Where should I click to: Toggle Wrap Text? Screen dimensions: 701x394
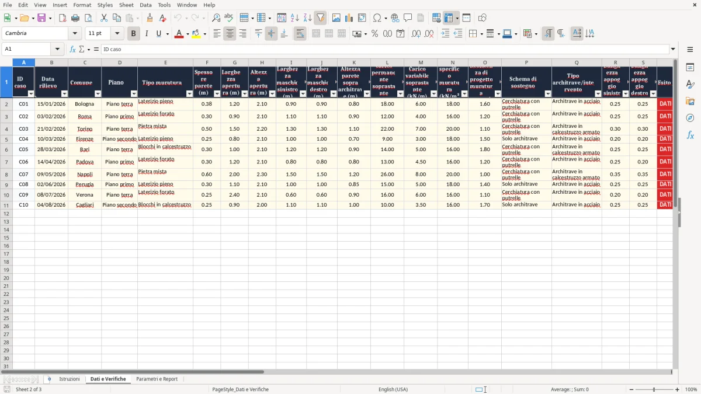(x=300, y=34)
